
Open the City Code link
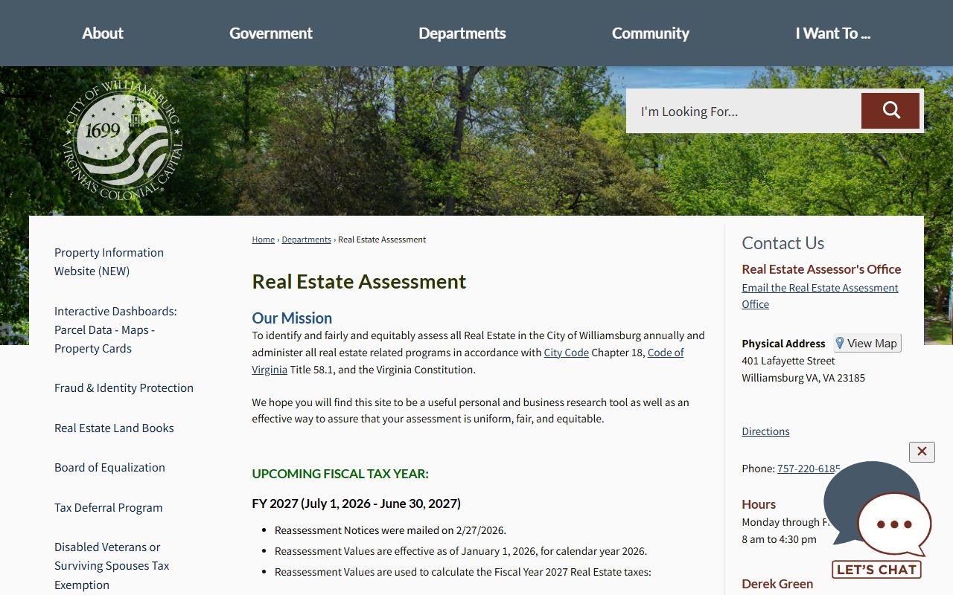567,353
